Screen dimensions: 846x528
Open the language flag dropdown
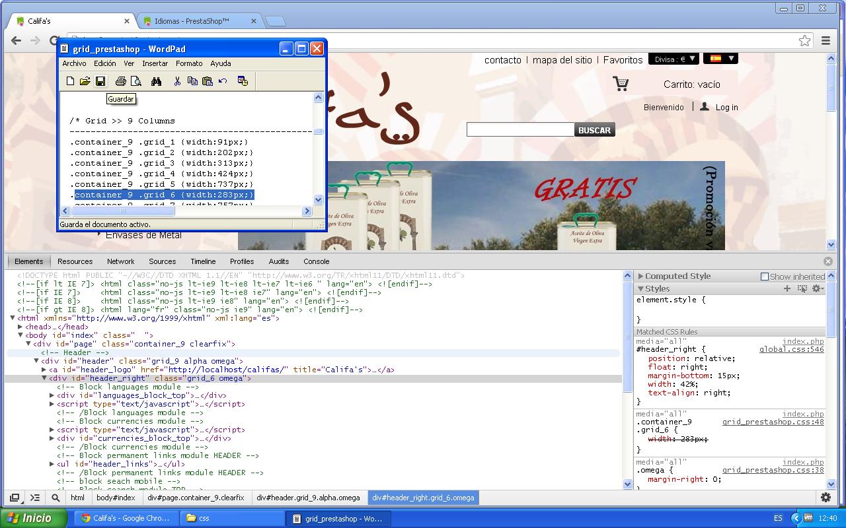[720, 59]
